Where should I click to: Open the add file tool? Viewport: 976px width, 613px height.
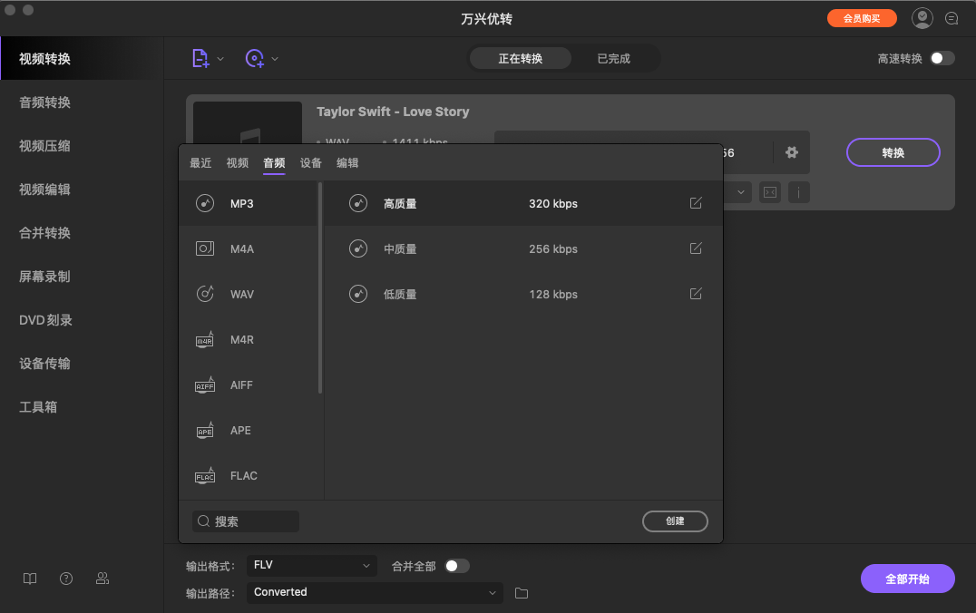pyautogui.click(x=199, y=57)
